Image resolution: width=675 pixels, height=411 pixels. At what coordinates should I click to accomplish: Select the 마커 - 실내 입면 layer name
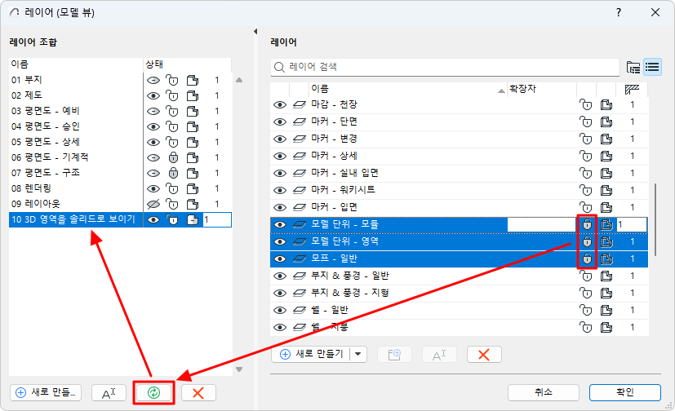point(344,173)
